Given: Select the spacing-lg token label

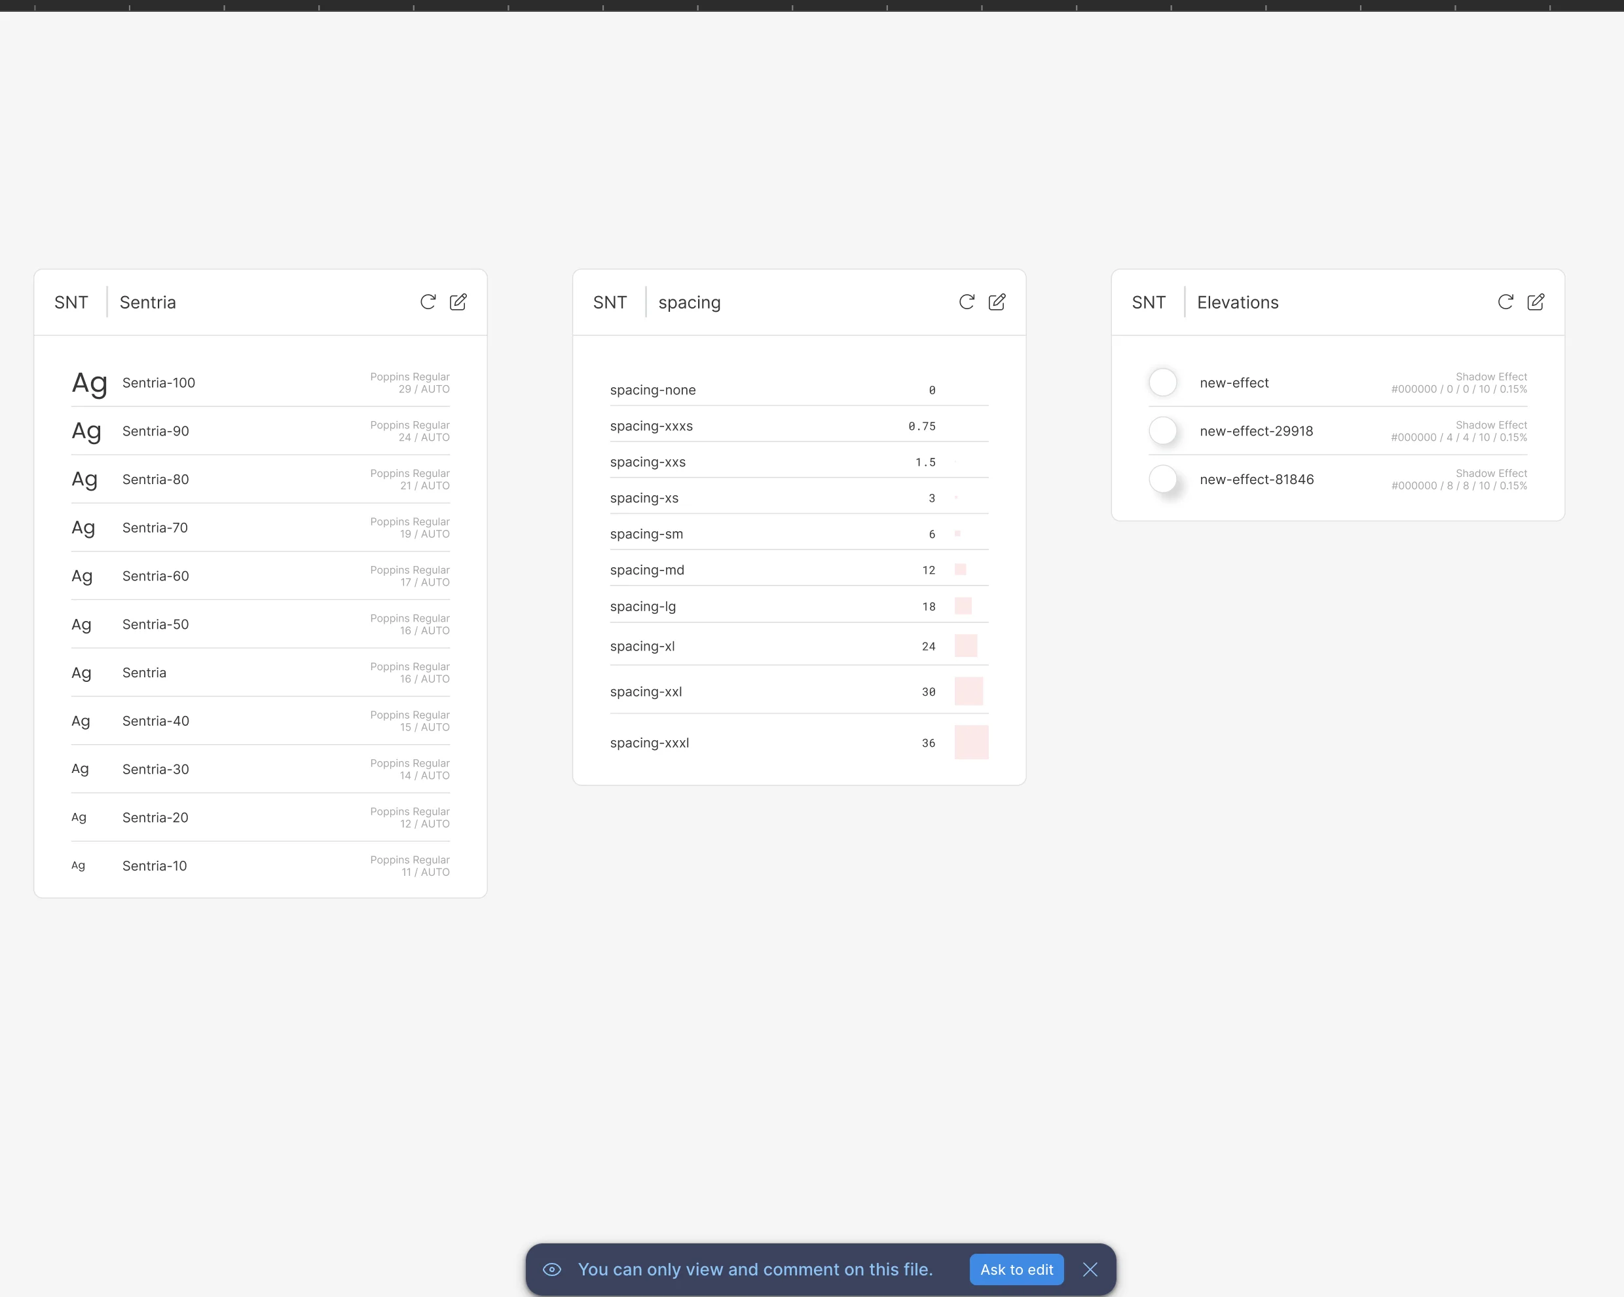Looking at the screenshot, I should pyautogui.click(x=643, y=606).
